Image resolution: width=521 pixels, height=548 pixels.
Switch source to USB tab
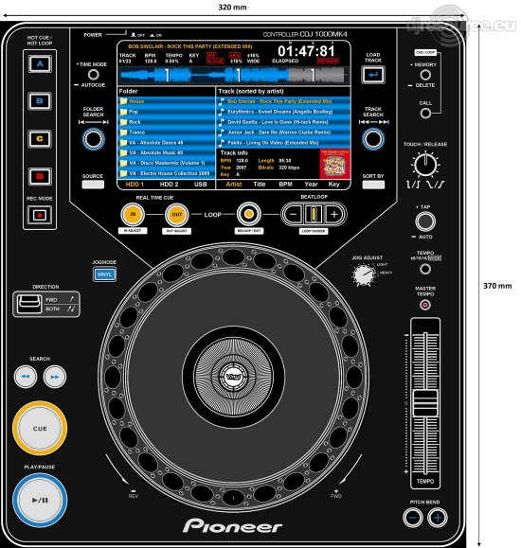[x=201, y=185]
